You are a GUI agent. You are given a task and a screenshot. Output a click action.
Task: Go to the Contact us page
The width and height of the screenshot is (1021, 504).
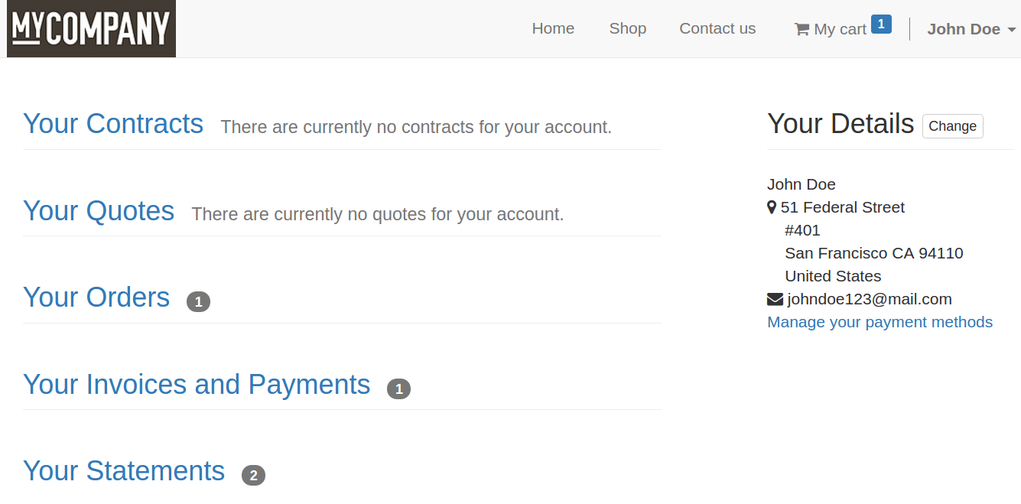(x=717, y=28)
